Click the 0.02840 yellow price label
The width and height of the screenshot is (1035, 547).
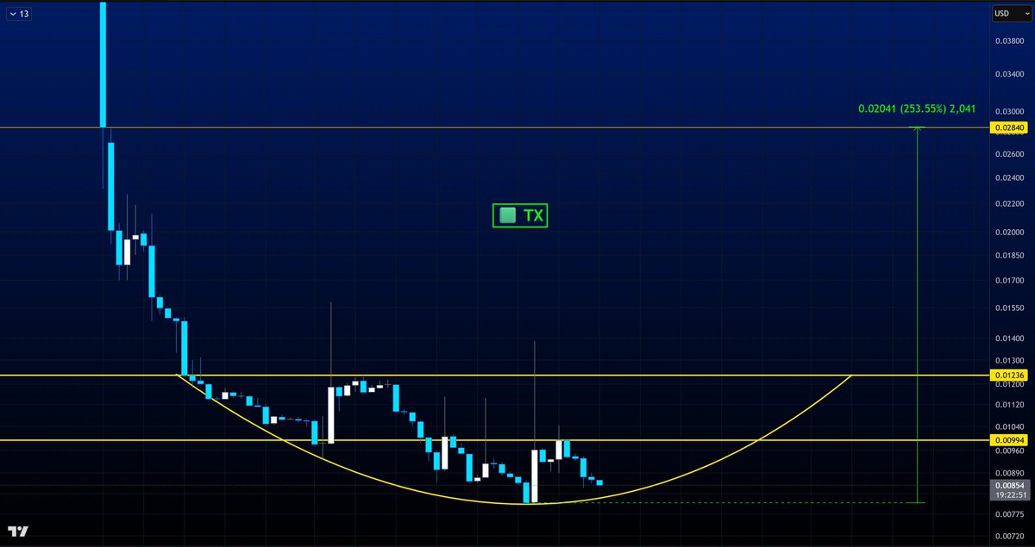click(1009, 128)
